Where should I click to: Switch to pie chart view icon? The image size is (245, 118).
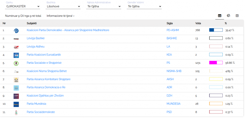(228, 16)
